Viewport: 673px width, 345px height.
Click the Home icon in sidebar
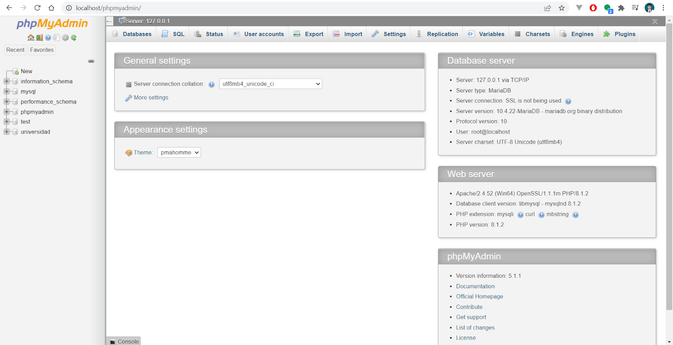31,37
